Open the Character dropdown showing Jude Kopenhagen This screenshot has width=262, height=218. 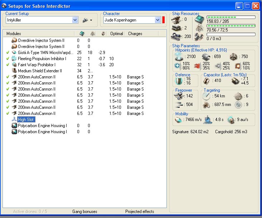[x=157, y=20]
